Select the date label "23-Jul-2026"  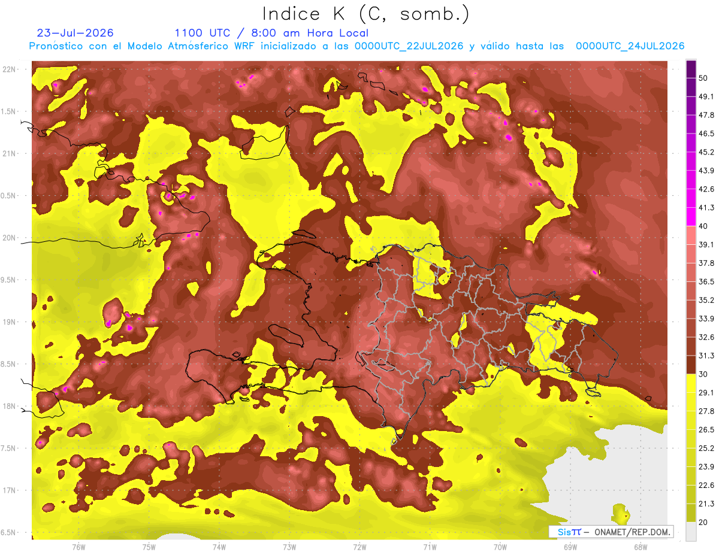click(x=75, y=33)
